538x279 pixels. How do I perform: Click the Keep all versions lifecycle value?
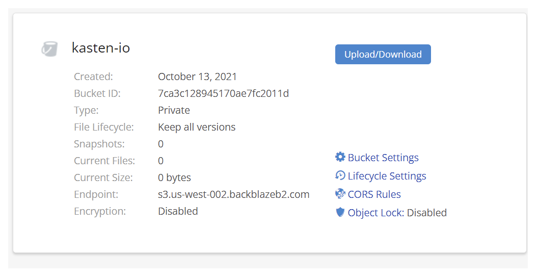[197, 127]
